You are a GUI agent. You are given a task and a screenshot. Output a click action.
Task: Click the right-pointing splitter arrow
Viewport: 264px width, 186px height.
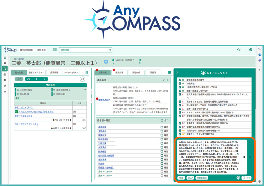[91, 92]
